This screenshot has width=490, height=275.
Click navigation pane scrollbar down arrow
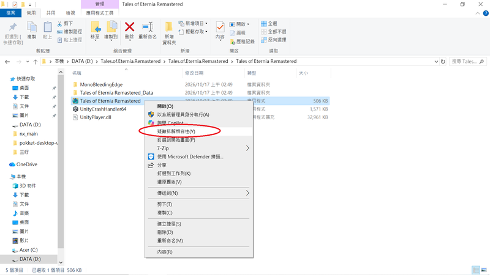tap(61, 263)
